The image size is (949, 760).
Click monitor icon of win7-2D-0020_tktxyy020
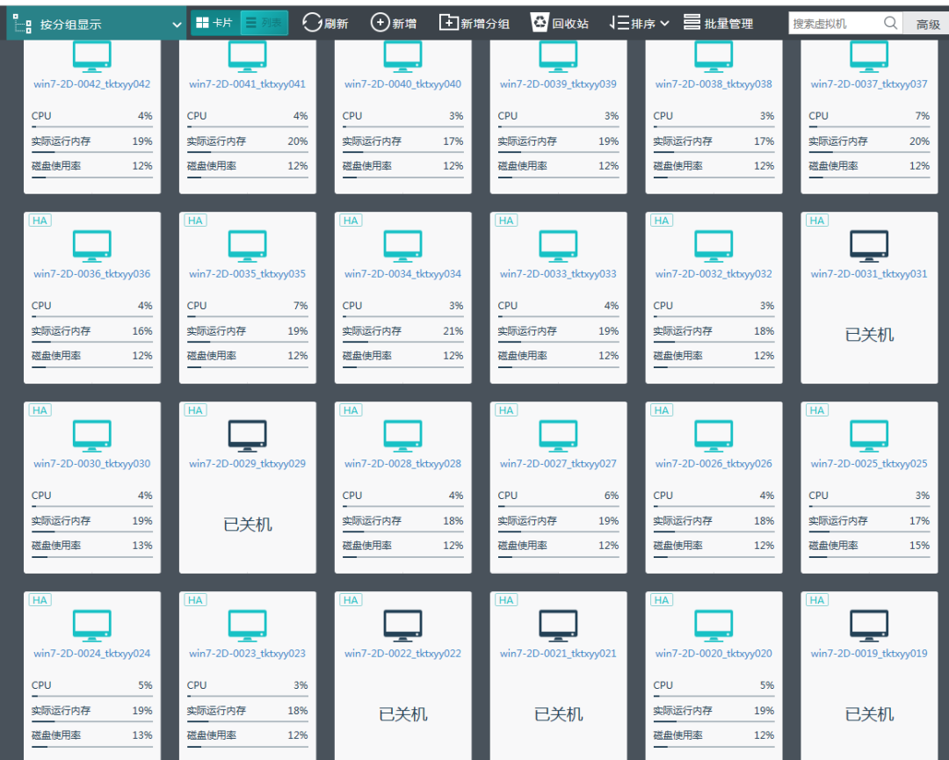(x=714, y=626)
